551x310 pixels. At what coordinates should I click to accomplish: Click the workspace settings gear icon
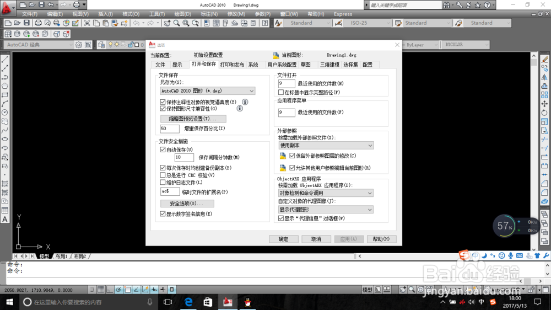click(x=78, y=45)
